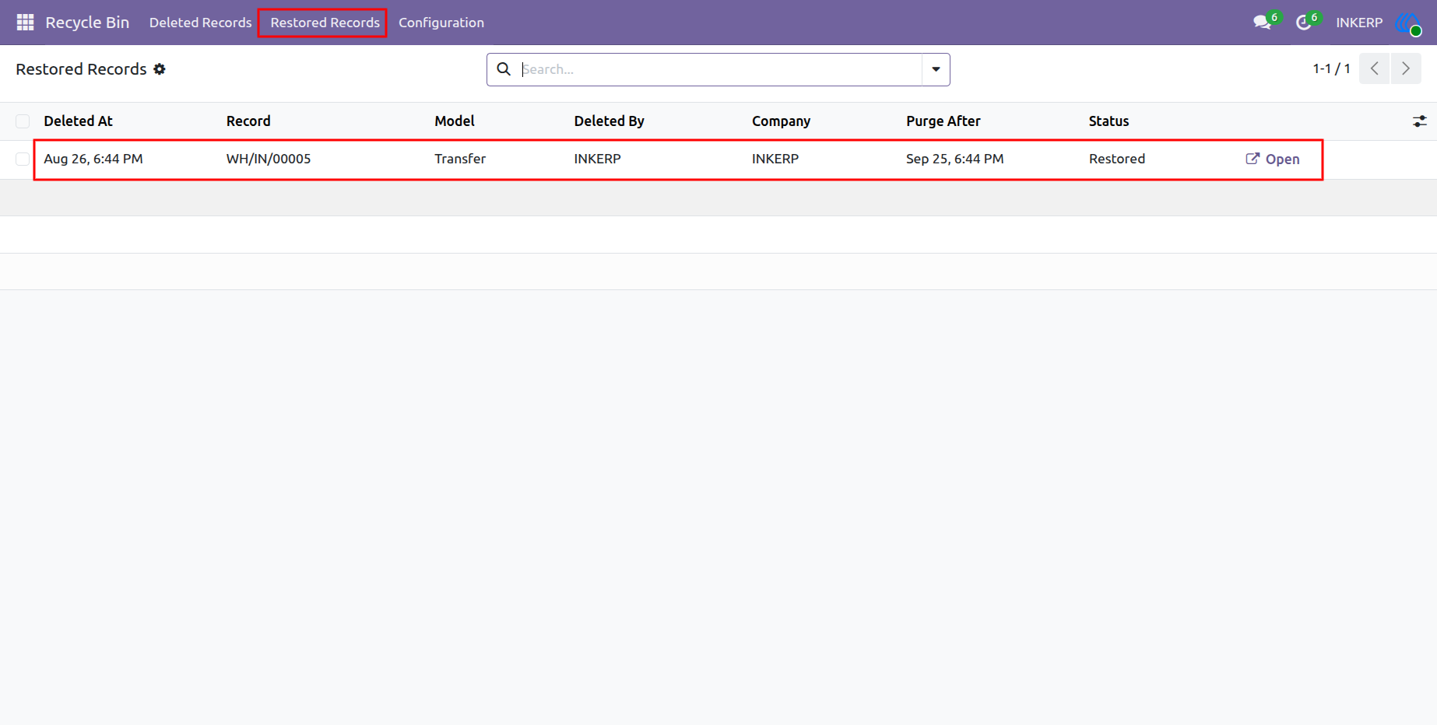Open the optional columns adjust icon
This screenshot has height=725, width=1437.
(x=1420, y=121)
